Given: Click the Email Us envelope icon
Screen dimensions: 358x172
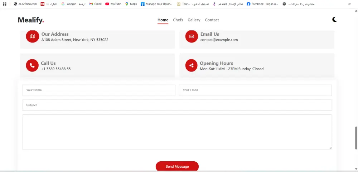Looking at the screenshot, I should coord(192,36).
